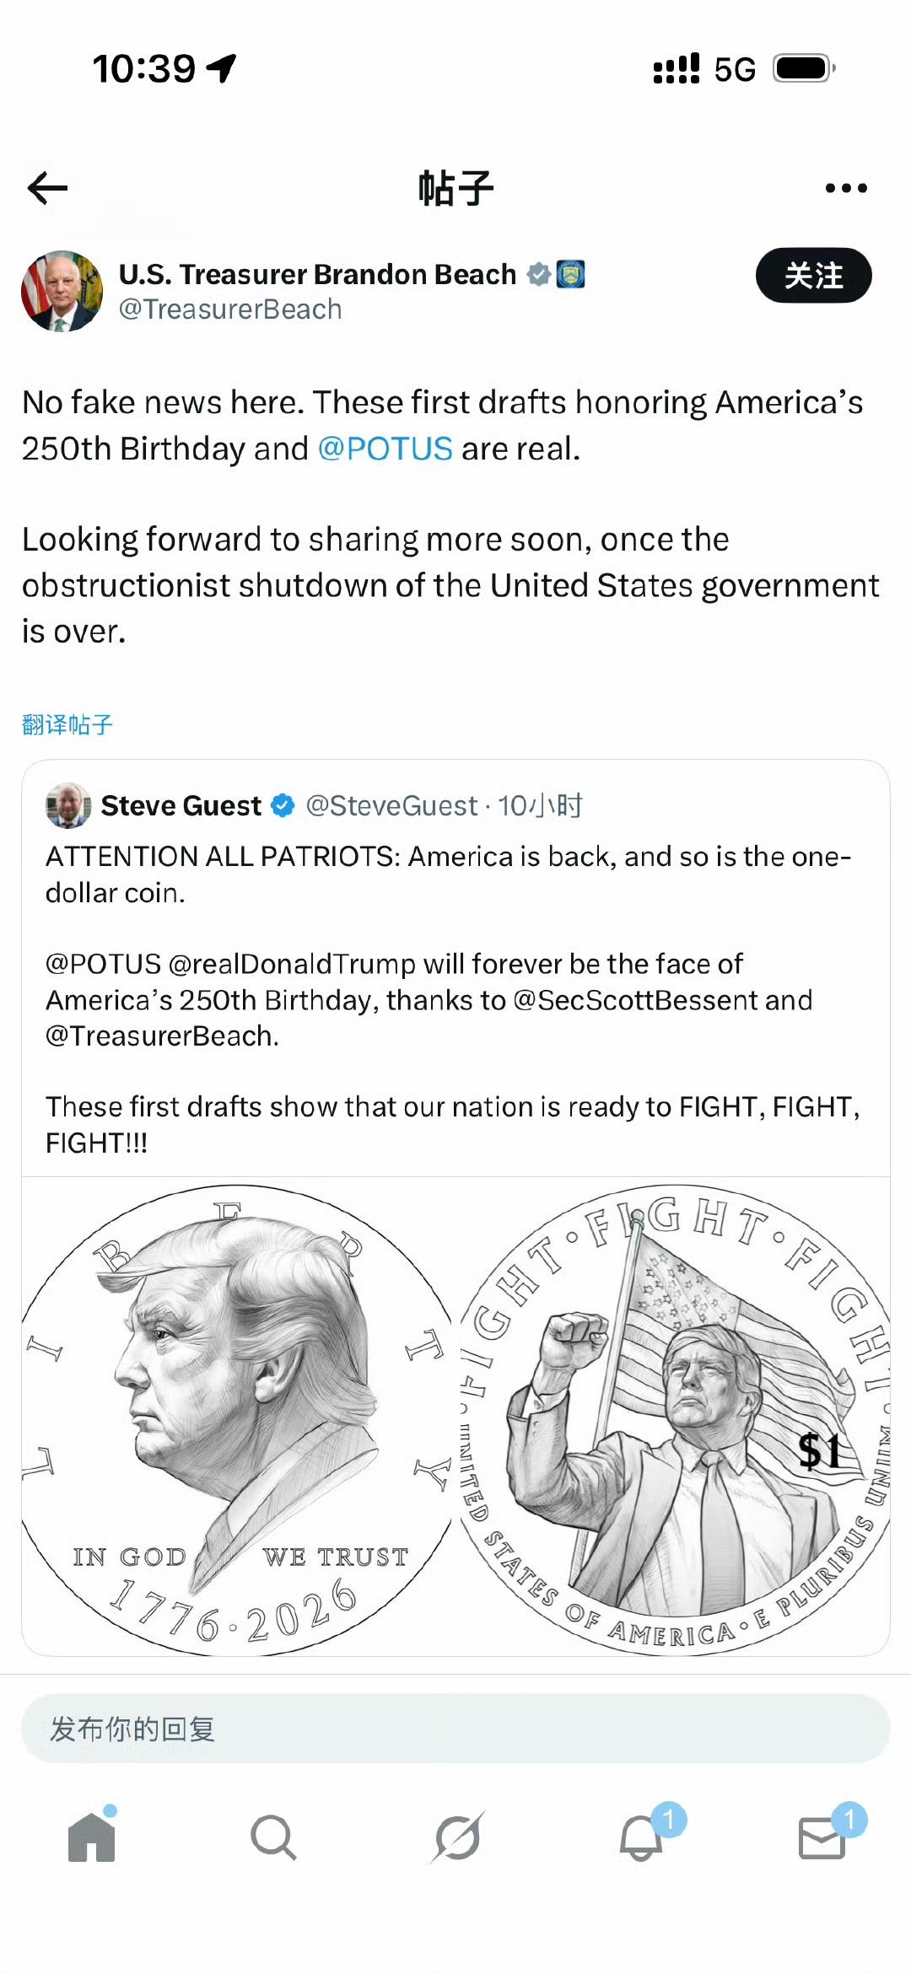Open the Home tab icon
Image resolution: width=911 pixels, height=1974 pixels.
(x=91, y=1837)
